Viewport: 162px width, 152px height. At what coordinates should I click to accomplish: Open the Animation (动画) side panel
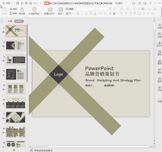click(160, 26)
